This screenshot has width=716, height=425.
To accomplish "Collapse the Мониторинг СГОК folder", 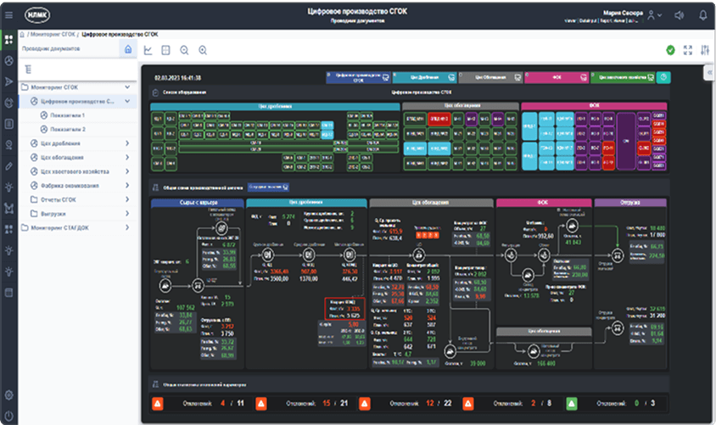I will (126, 87).
